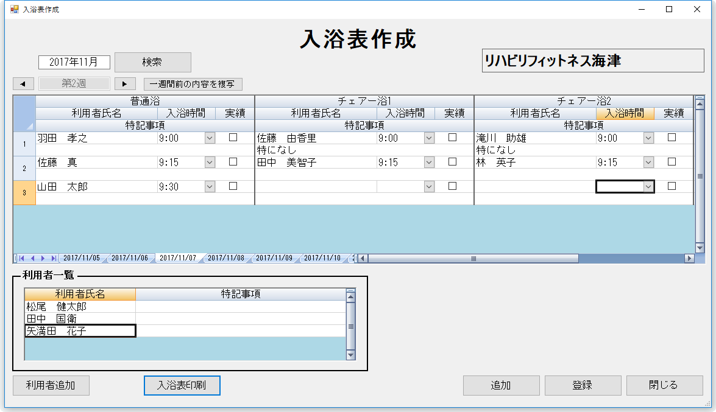The width and height of the screenshot is (716, 412).
Task: Click the user list scrollbar down arrow
Action: [350, 355]
